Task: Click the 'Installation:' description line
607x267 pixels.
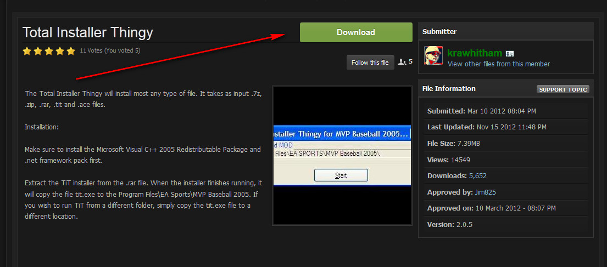Action: coord(42,127)
